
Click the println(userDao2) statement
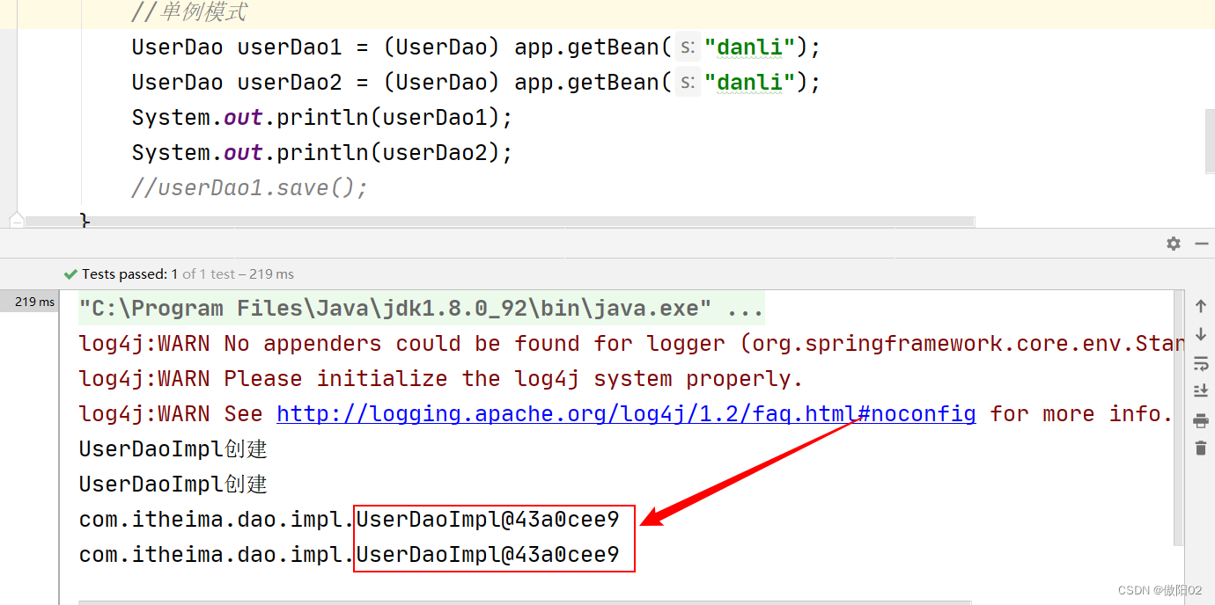322,153
